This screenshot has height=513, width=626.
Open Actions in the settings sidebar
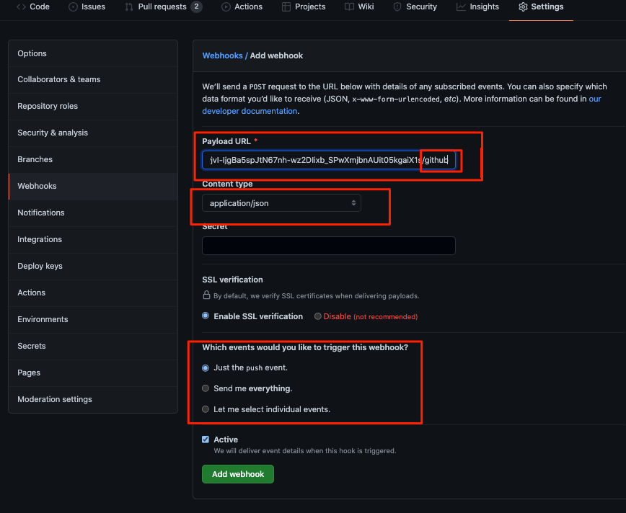93,293
